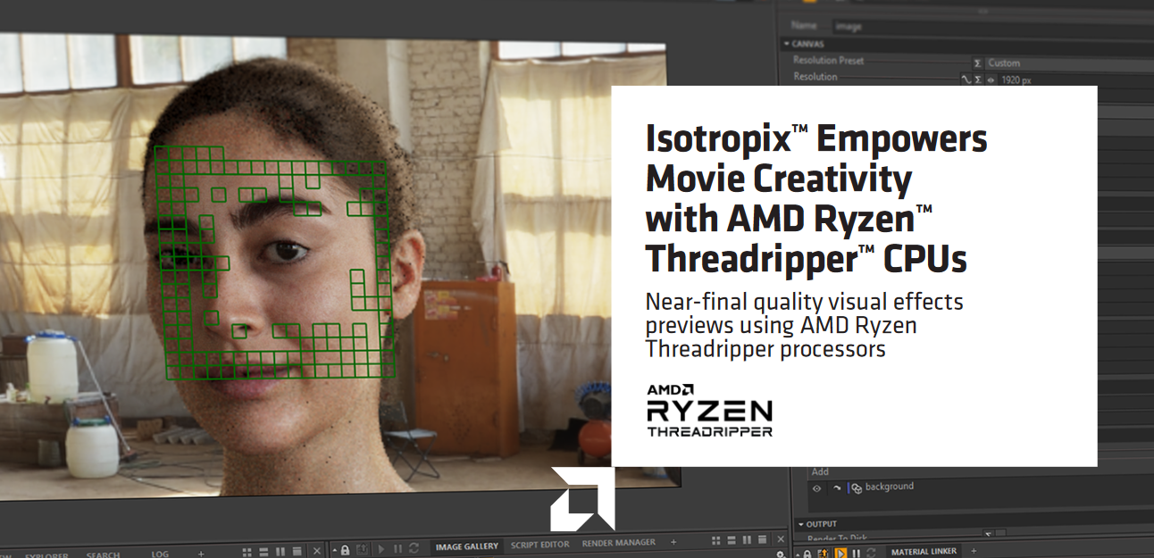Click the curve animation icon beside Resolution
The height and width of the screenshot is (558, 1154).
[x=965, y=79]
